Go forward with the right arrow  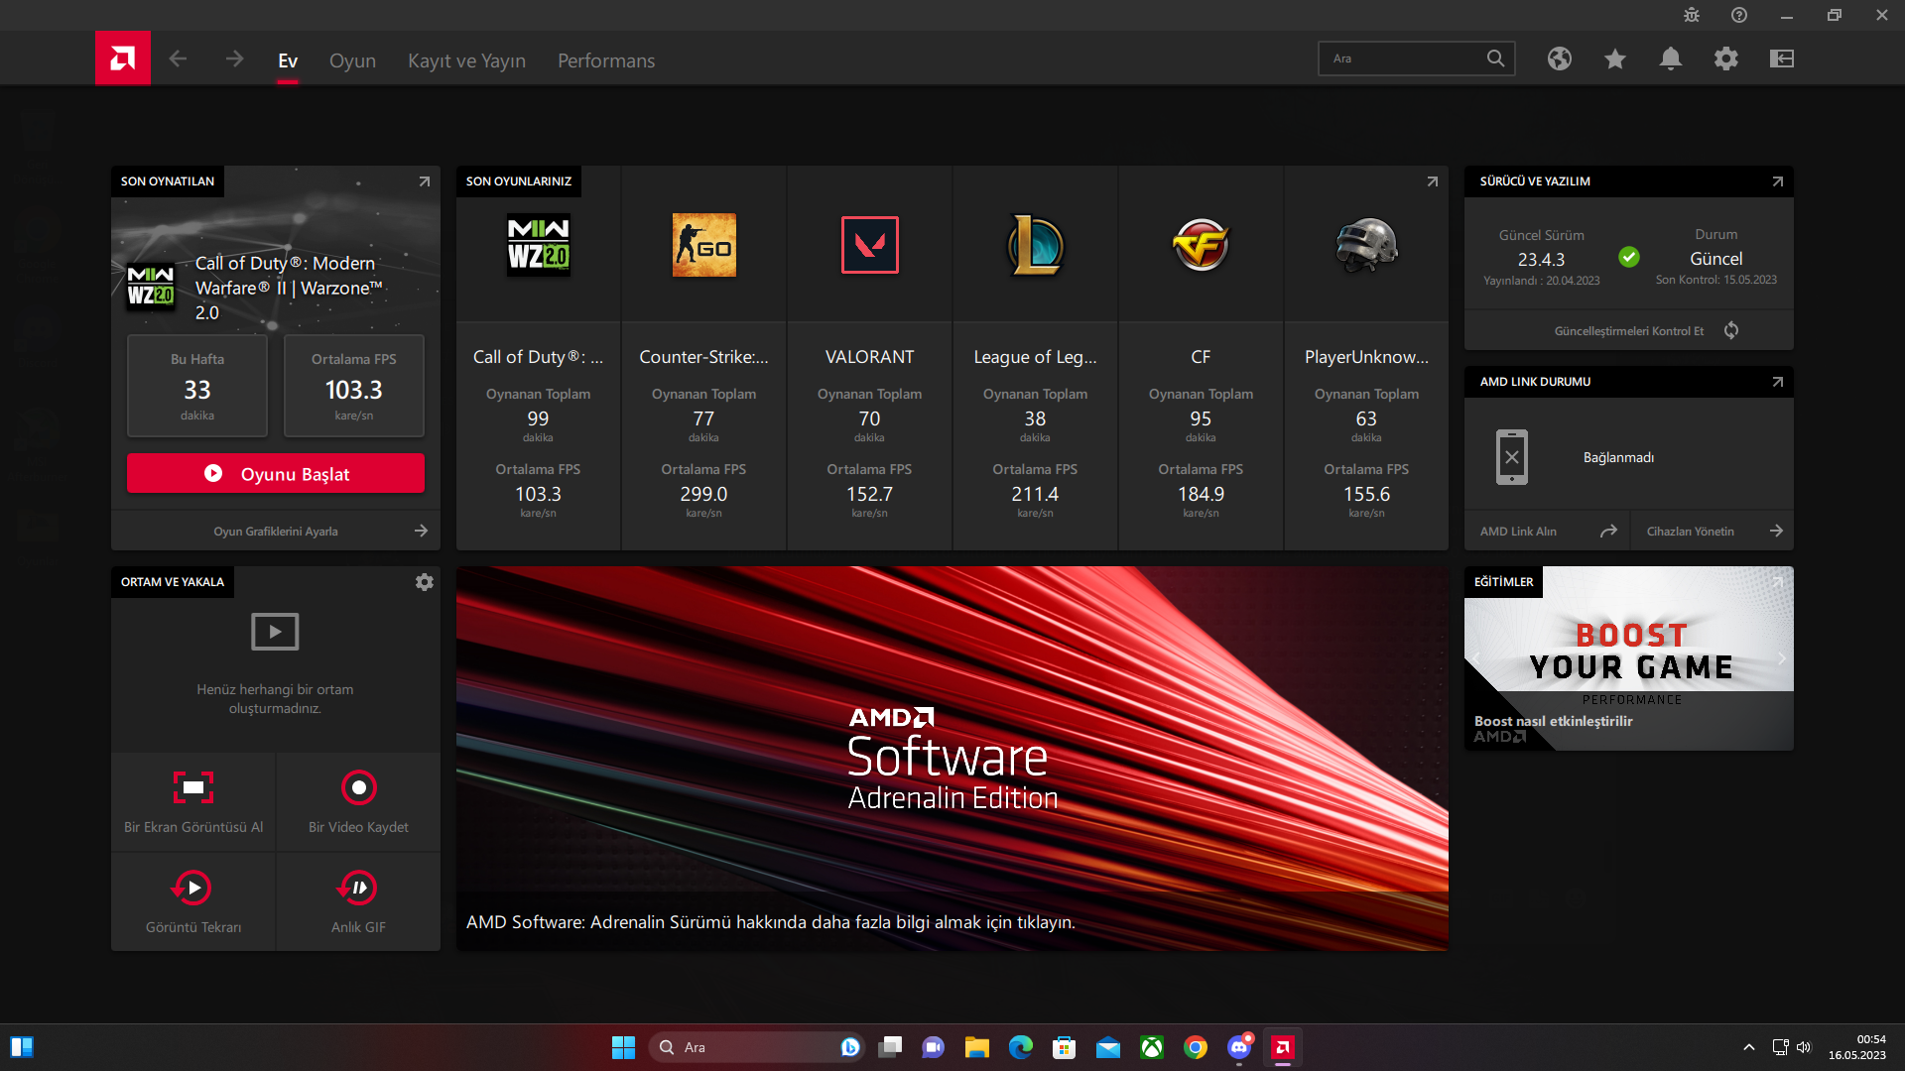tap(234, 59)
